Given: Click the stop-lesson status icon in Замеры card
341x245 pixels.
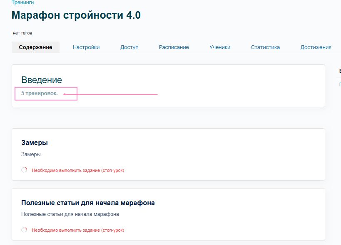Looking at the screenshot, I should click(24, 170).
